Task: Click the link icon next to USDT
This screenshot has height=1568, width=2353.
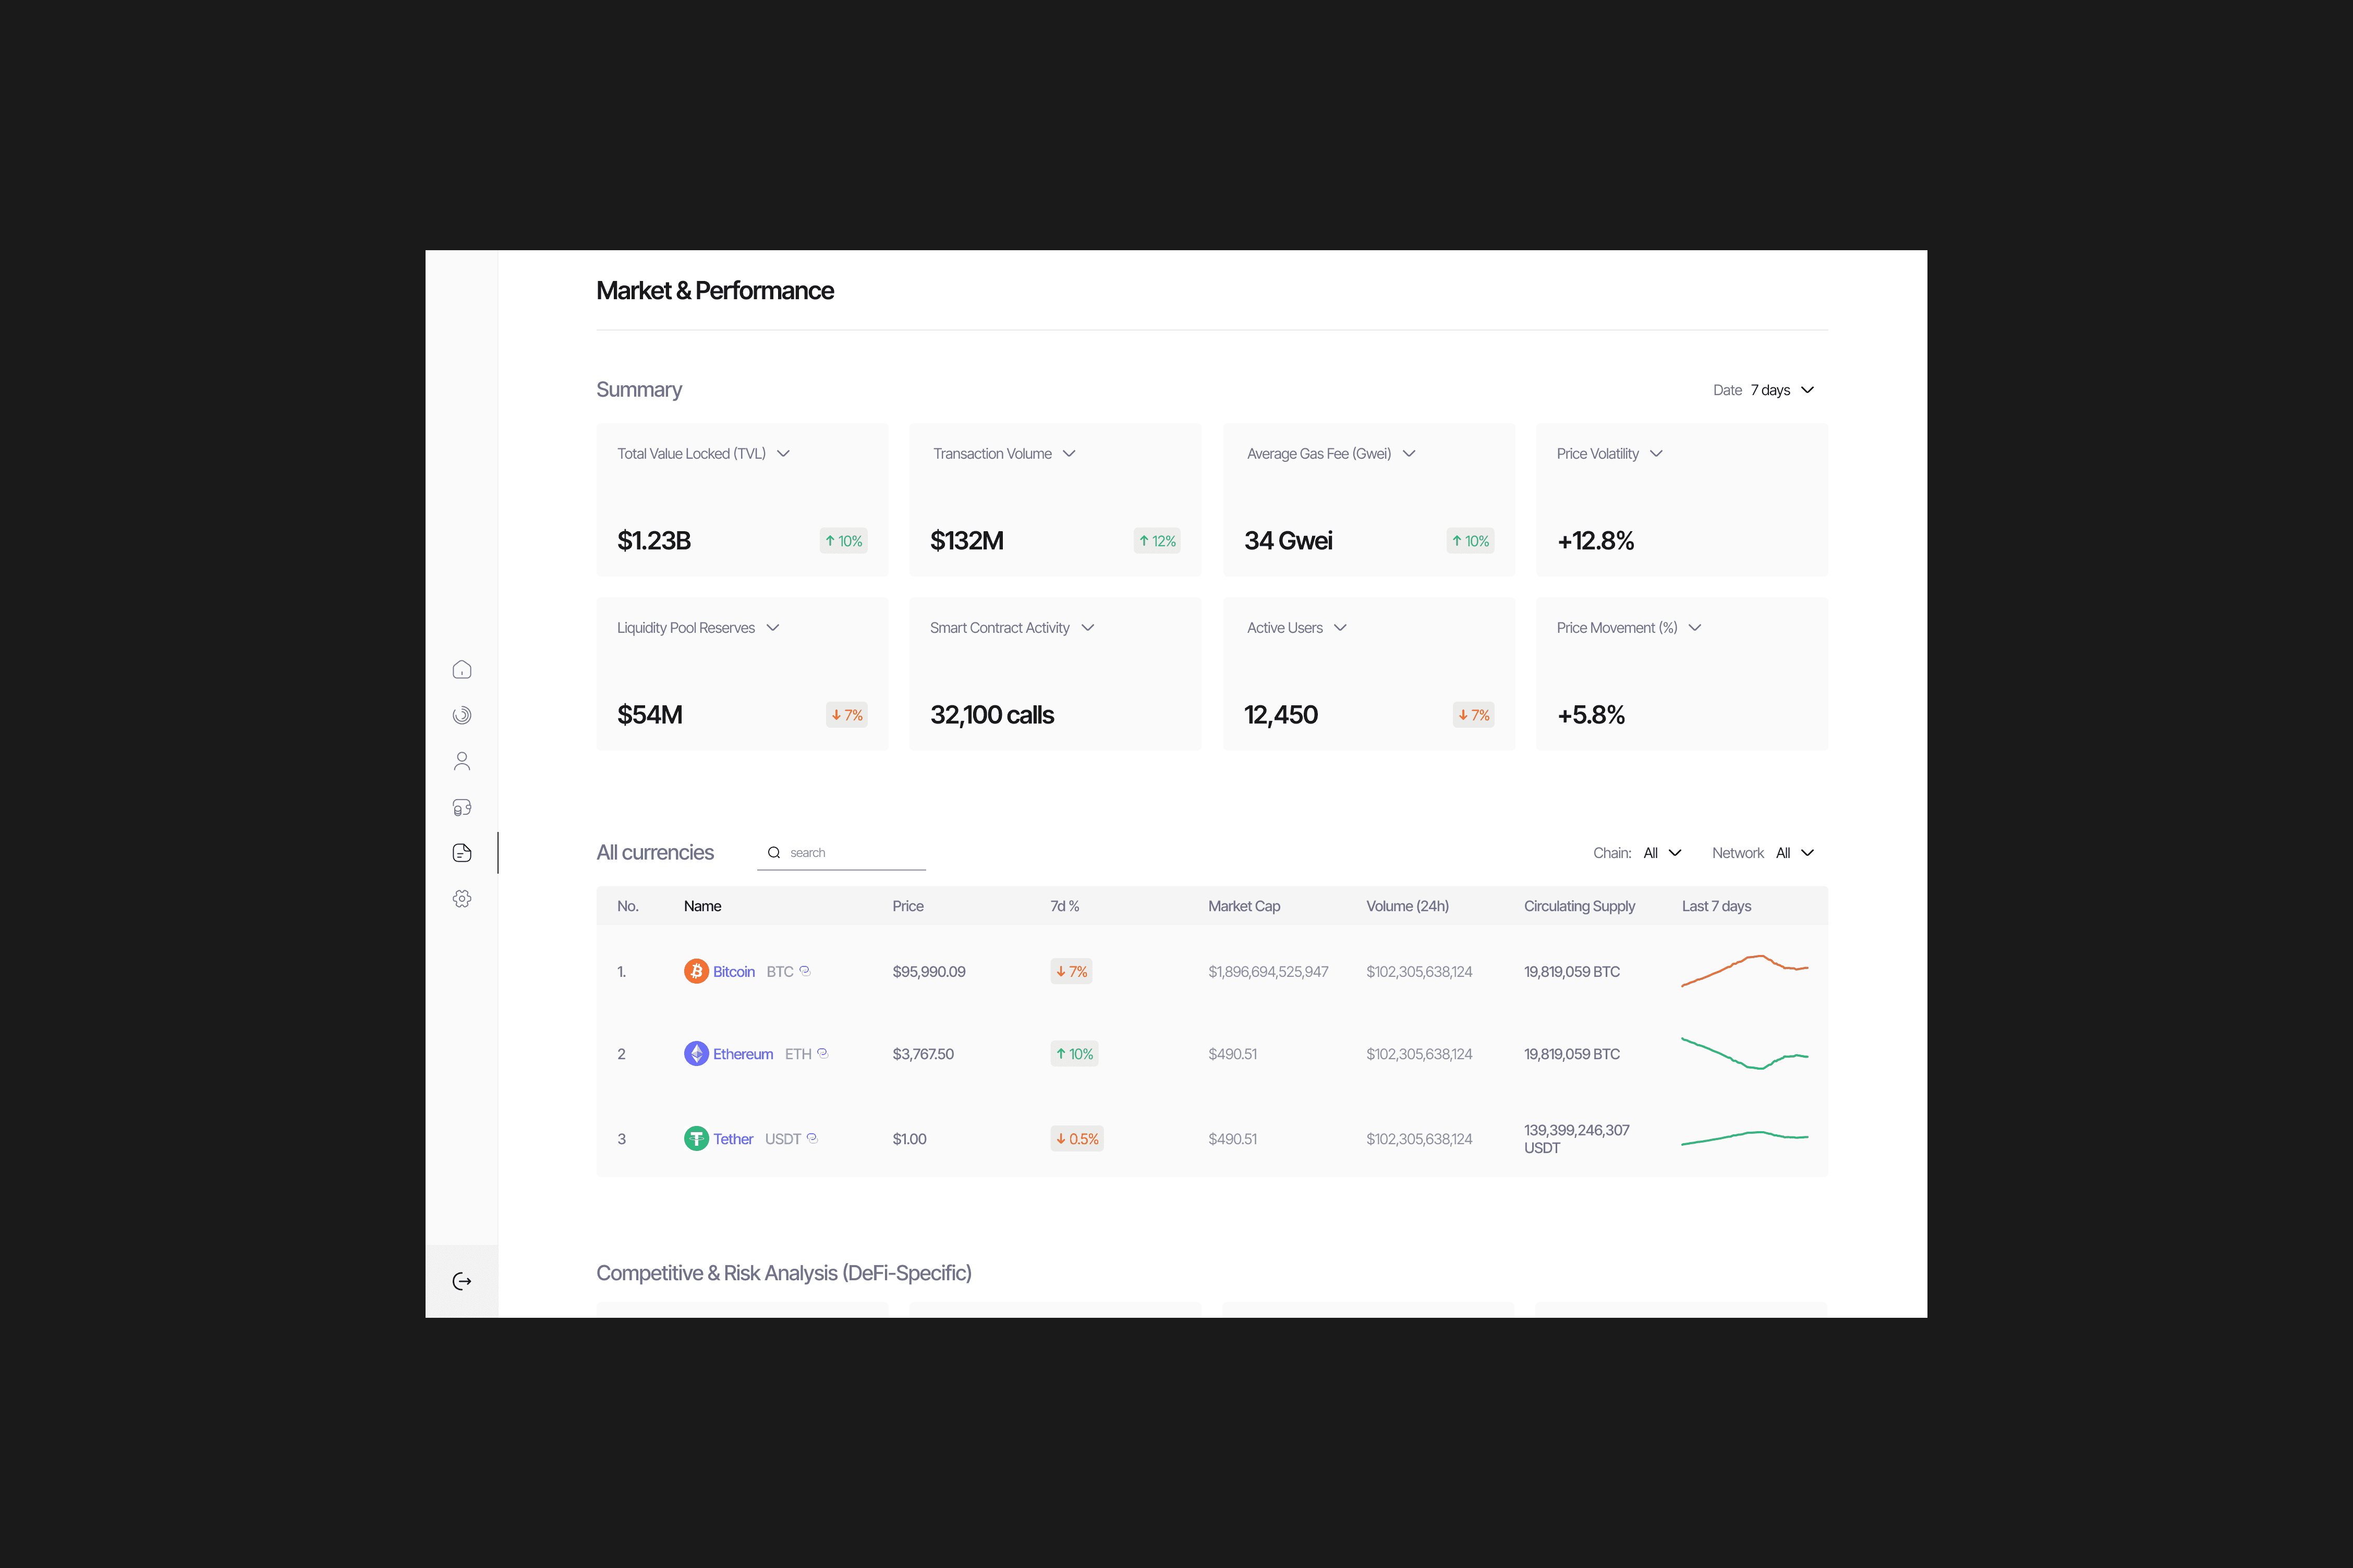Action: (811, 1137)
